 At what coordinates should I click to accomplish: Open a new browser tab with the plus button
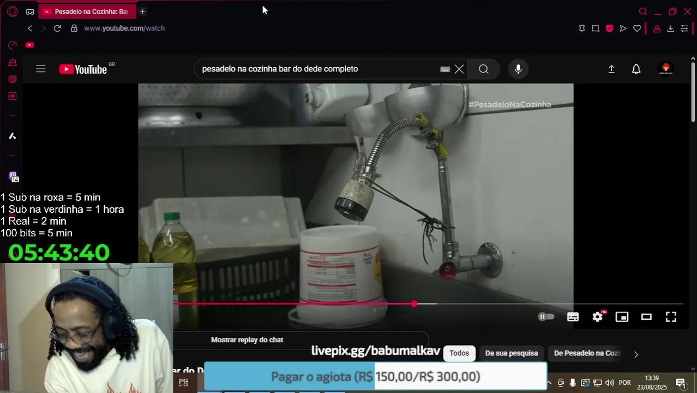[x=142, y=11]
